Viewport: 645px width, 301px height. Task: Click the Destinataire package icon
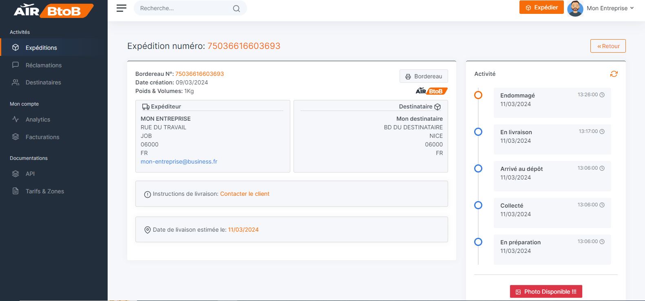(x=437, y=107)
